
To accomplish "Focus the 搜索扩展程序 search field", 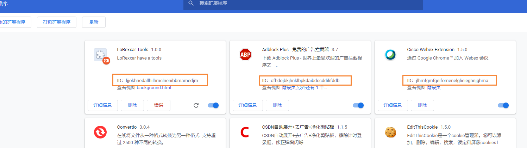I will tap(303, 3).
